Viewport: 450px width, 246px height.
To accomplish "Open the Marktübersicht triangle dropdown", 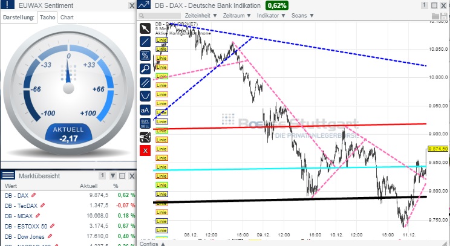I will point(112,176).
